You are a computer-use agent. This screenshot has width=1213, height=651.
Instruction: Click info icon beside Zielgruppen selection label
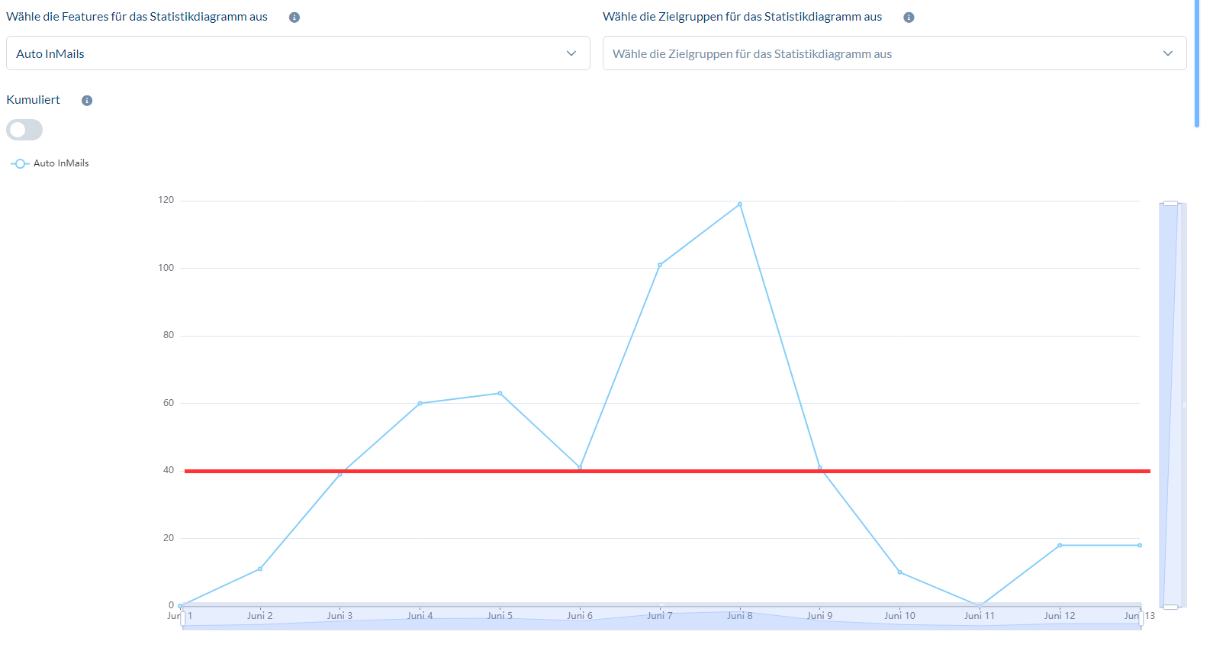click(x=909, y=18)
